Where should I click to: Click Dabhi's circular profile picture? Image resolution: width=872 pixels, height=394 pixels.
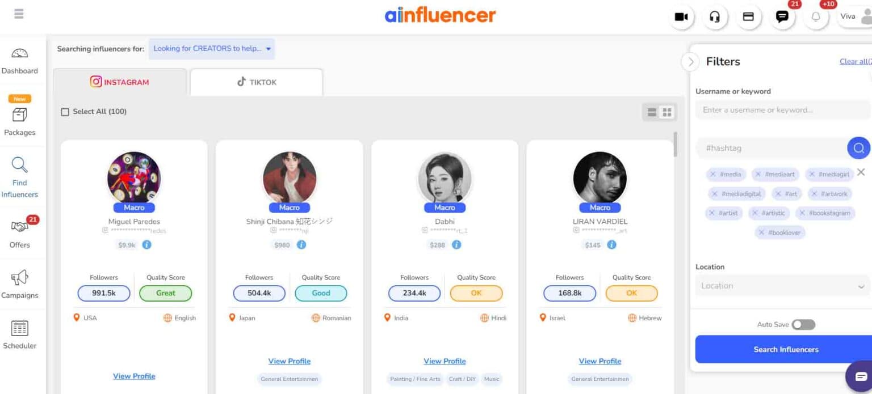tap(445, 178)
